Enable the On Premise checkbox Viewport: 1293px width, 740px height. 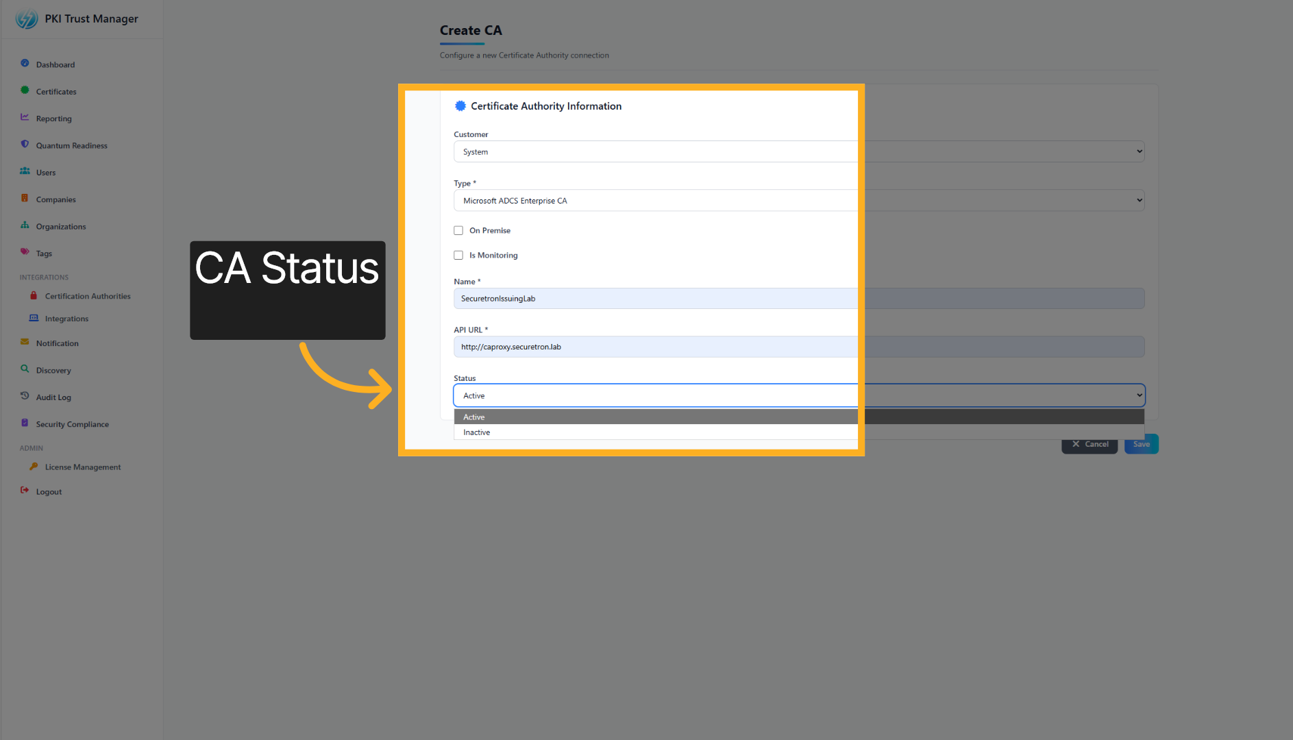tap(458, 230)
